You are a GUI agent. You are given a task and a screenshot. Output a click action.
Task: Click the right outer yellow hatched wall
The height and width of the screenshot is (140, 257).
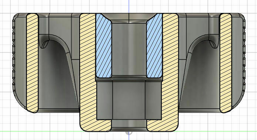(226, 63)
